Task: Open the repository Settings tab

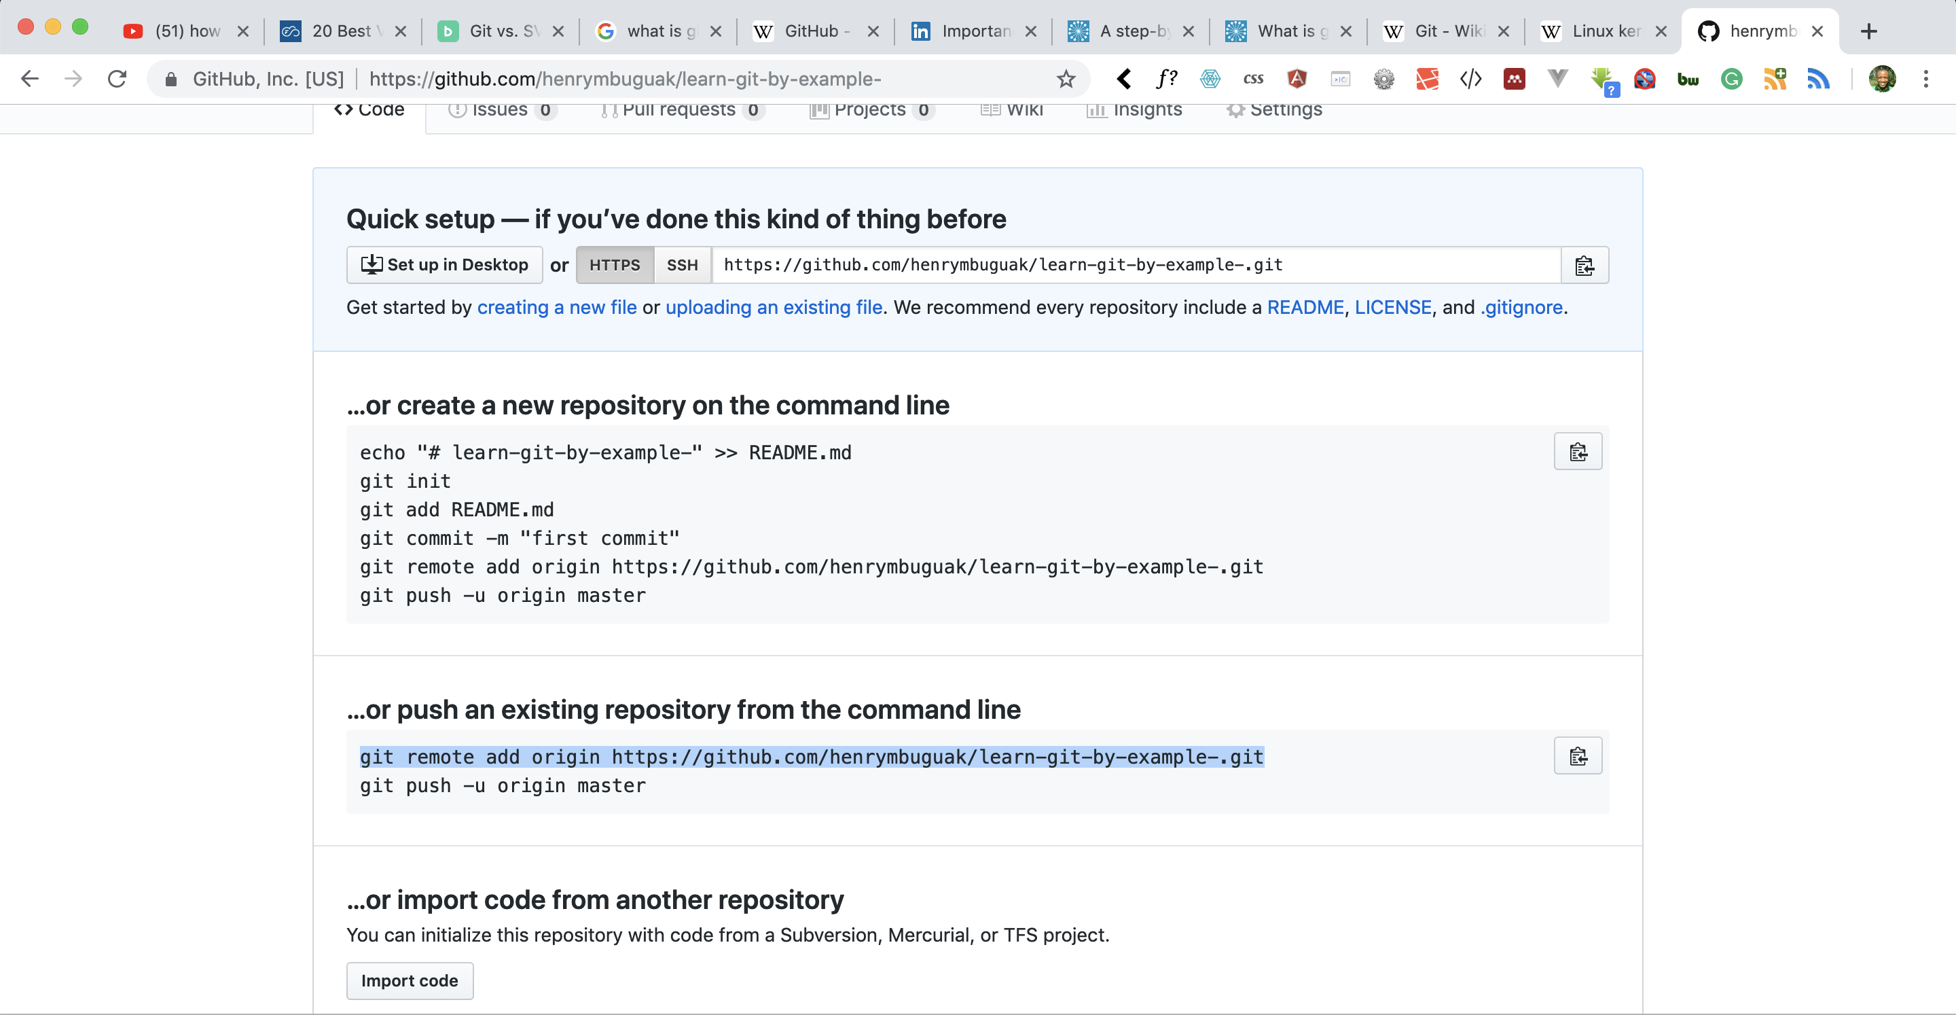Action: (x=1274, y=111)
